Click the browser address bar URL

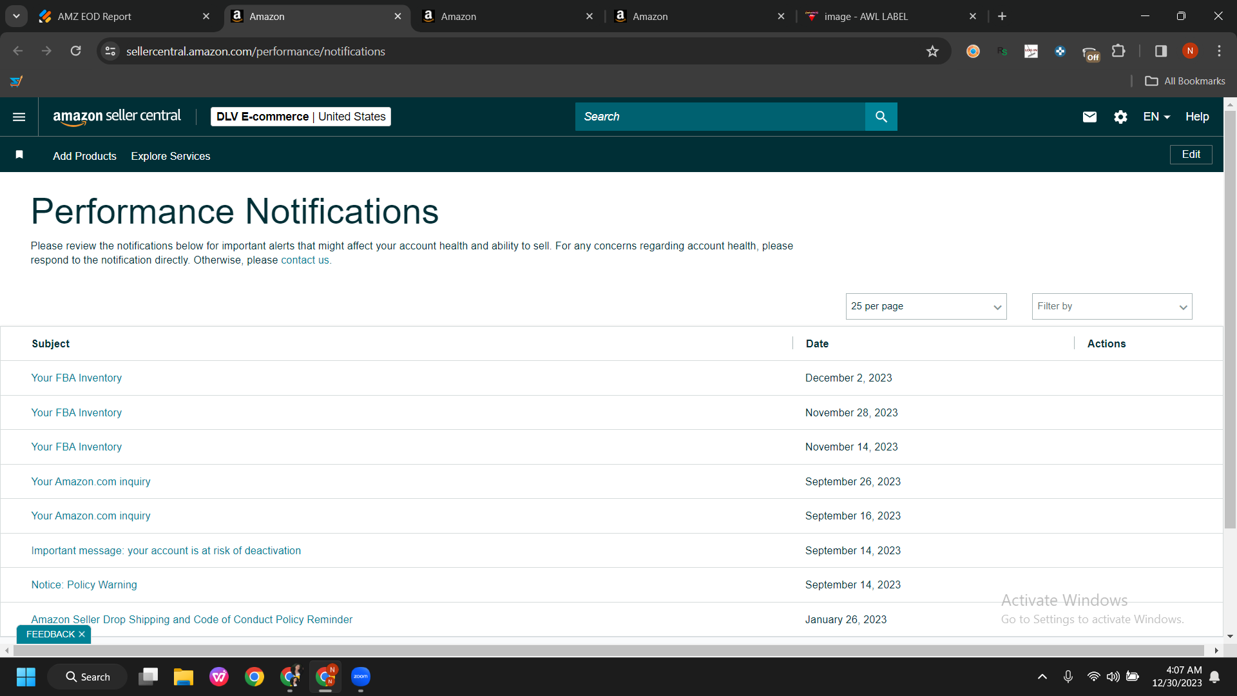256,51
